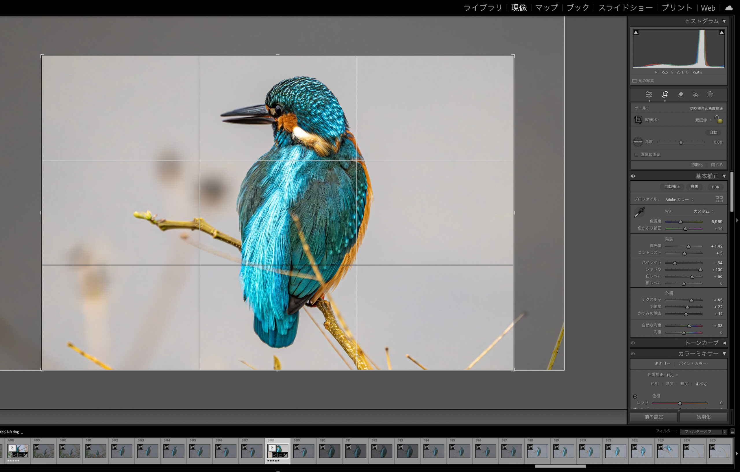740x472 pixels.
Task: Click the stack badge on thumbnail 498
Action: tap(12, 448)
